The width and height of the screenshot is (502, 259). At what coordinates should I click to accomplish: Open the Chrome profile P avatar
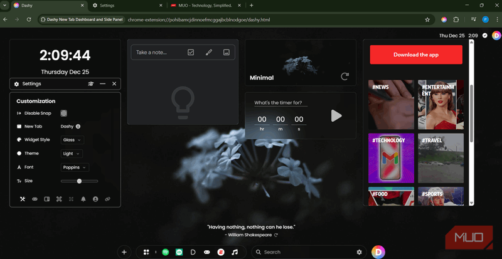point(485,20)
